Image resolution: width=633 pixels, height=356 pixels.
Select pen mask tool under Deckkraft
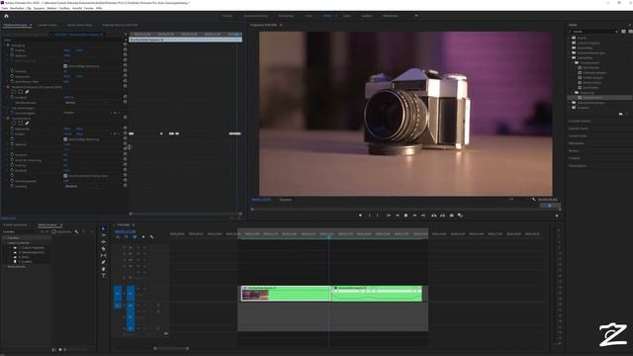(x=27, y=92)
